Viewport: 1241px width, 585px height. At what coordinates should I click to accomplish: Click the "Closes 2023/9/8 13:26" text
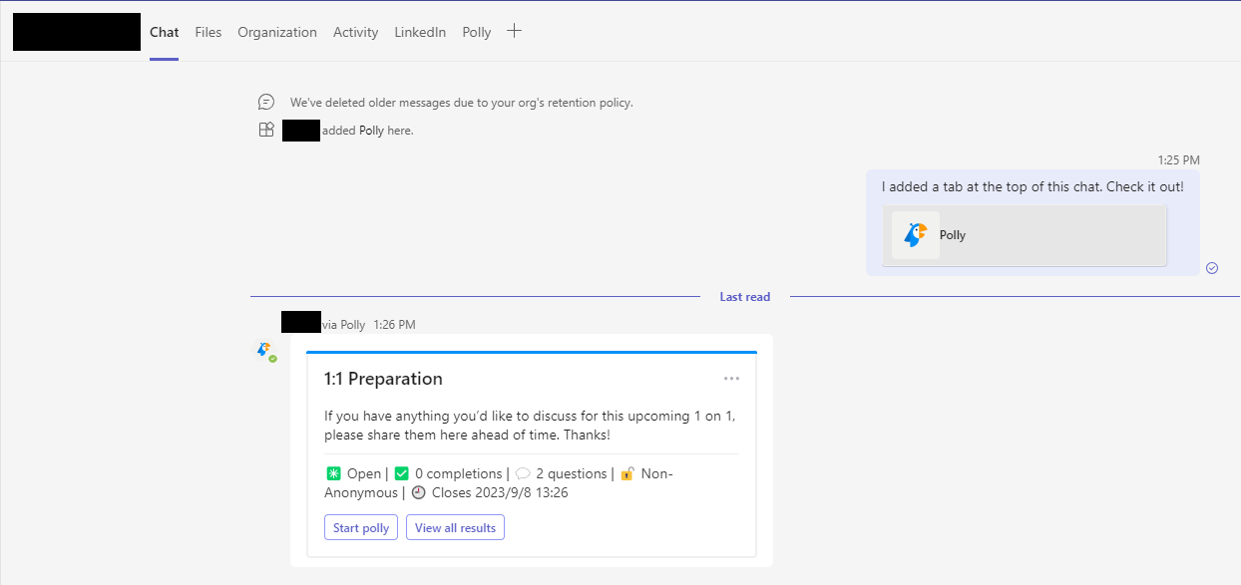500,492
